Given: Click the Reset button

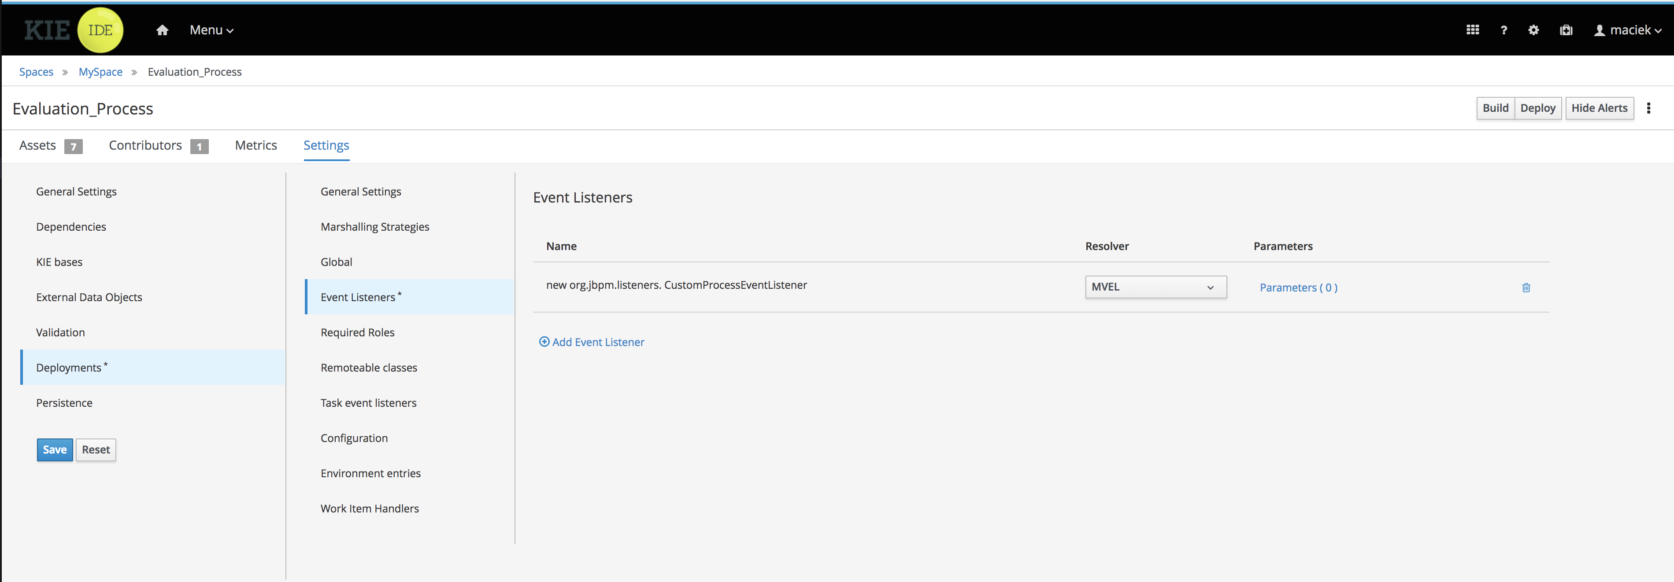Looking at the screenshot, I should [95, 449].
